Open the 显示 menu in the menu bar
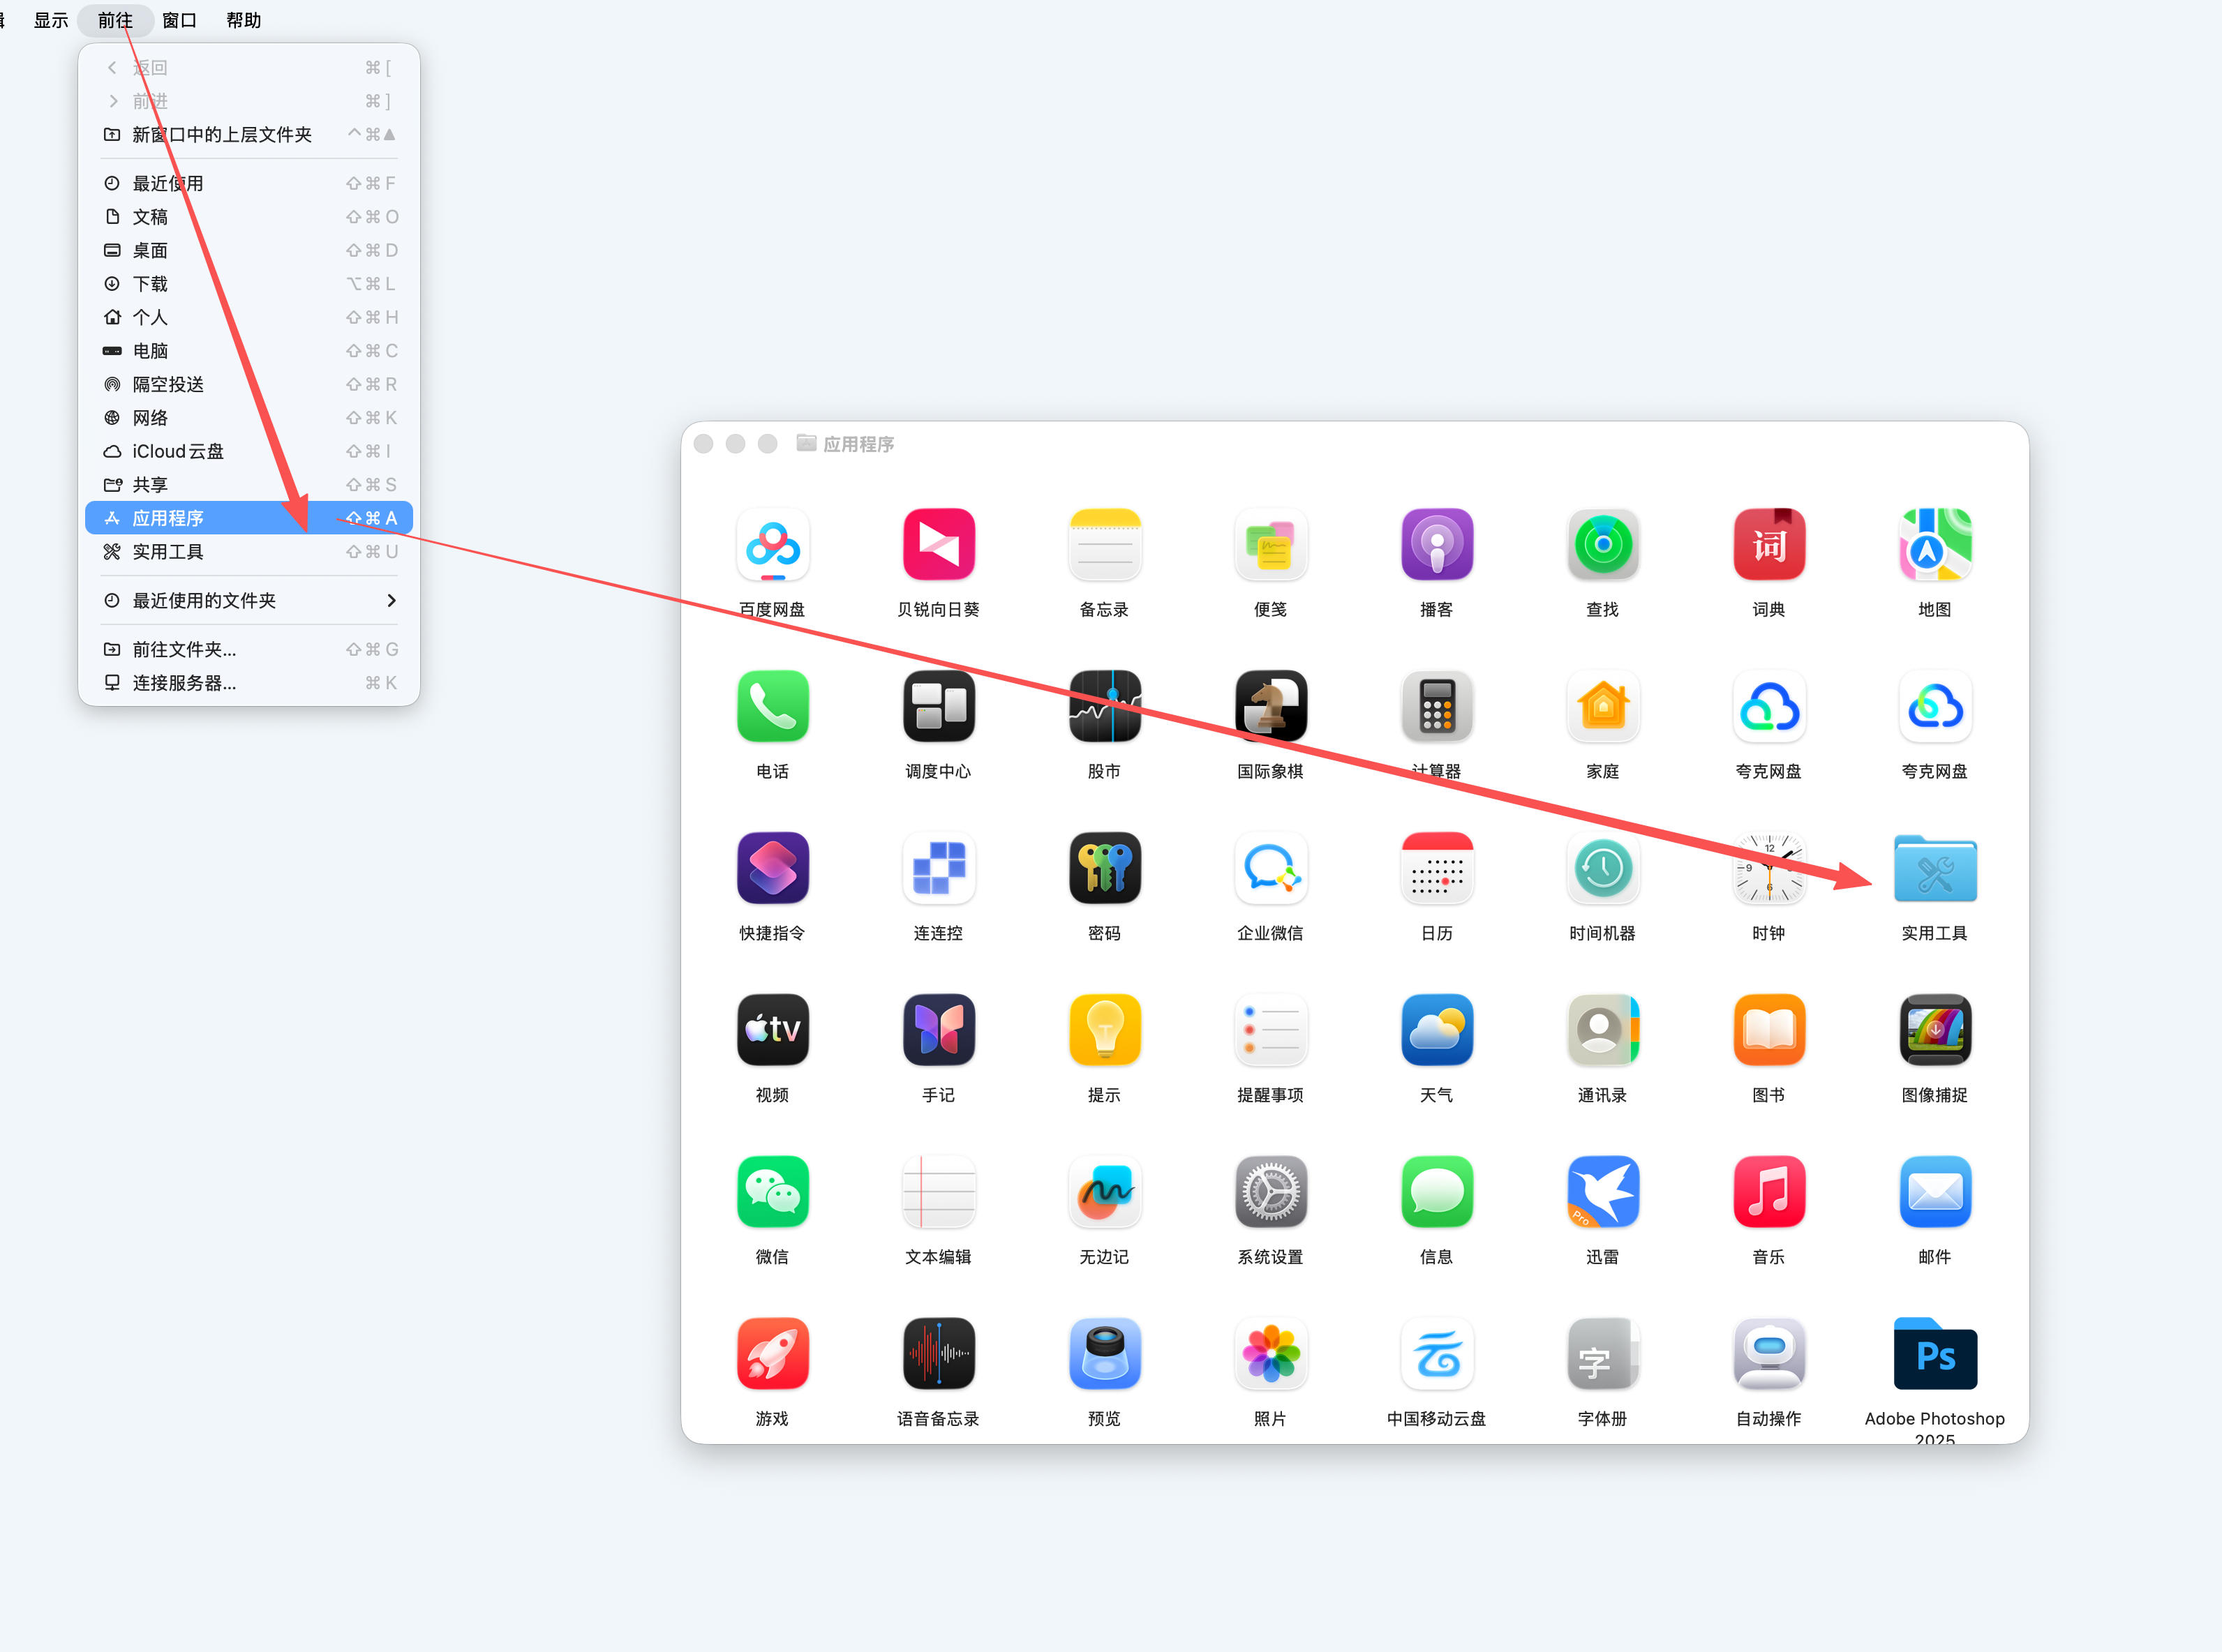This screenshot has height=1652, width=2222. pos(51,20)
